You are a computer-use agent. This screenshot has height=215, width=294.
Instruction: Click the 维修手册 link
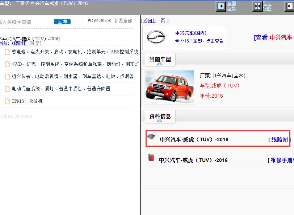[281, 160]
